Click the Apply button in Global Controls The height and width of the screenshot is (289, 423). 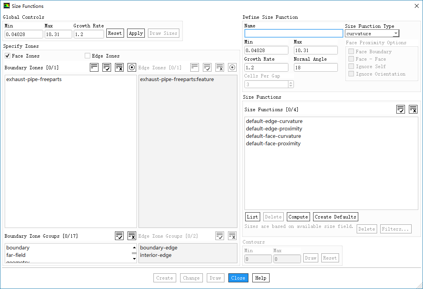pyautogui.click(x=136, y=33)
